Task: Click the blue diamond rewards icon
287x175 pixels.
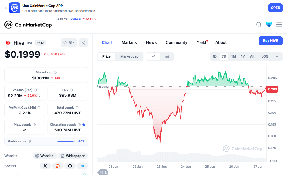Action: point(269,25)
